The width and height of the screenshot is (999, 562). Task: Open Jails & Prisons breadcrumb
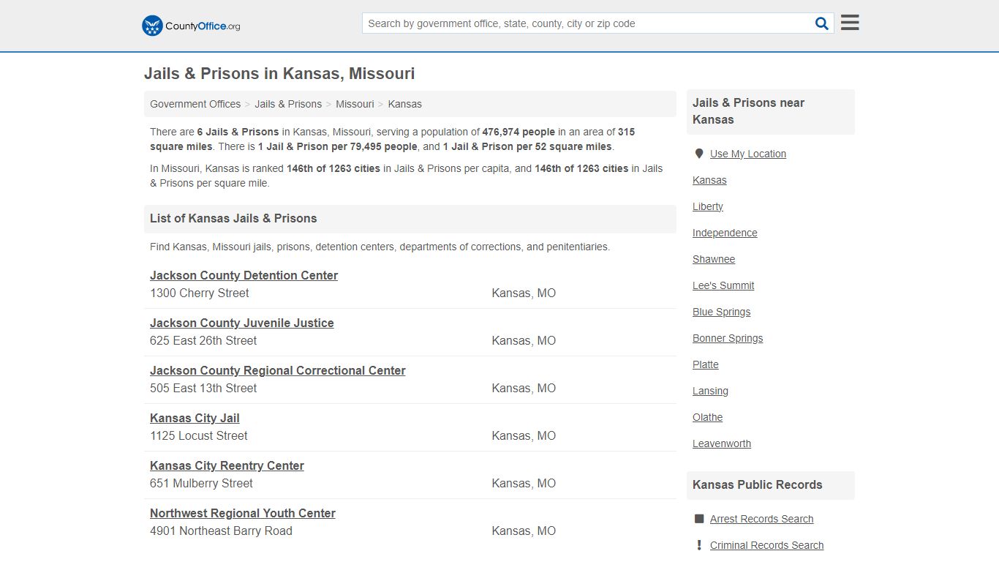(x=288, y=104)
